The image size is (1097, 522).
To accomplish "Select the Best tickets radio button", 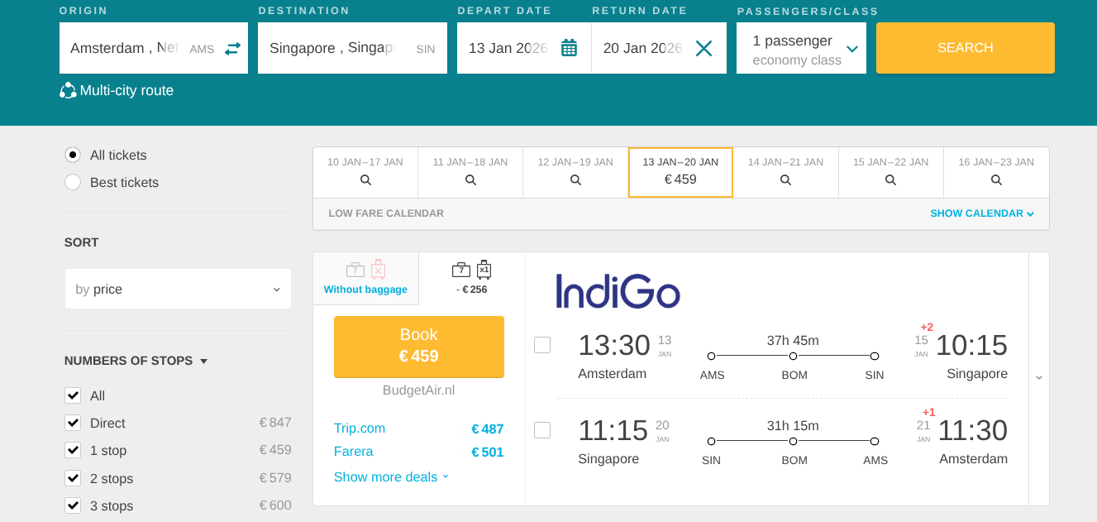I will (73, 183).
